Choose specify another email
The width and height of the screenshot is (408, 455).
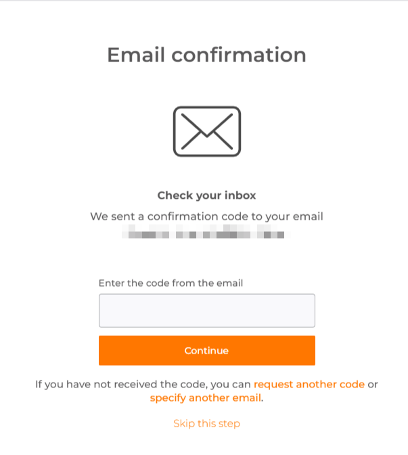[205, 398]
